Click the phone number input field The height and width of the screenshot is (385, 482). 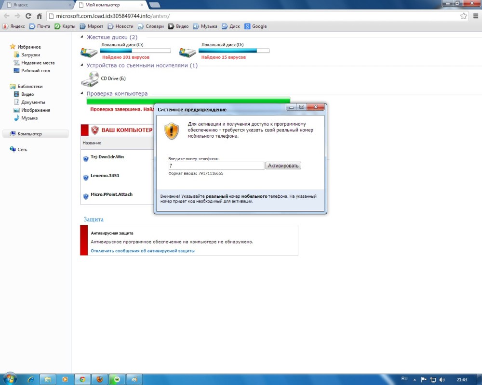(216, 166)
